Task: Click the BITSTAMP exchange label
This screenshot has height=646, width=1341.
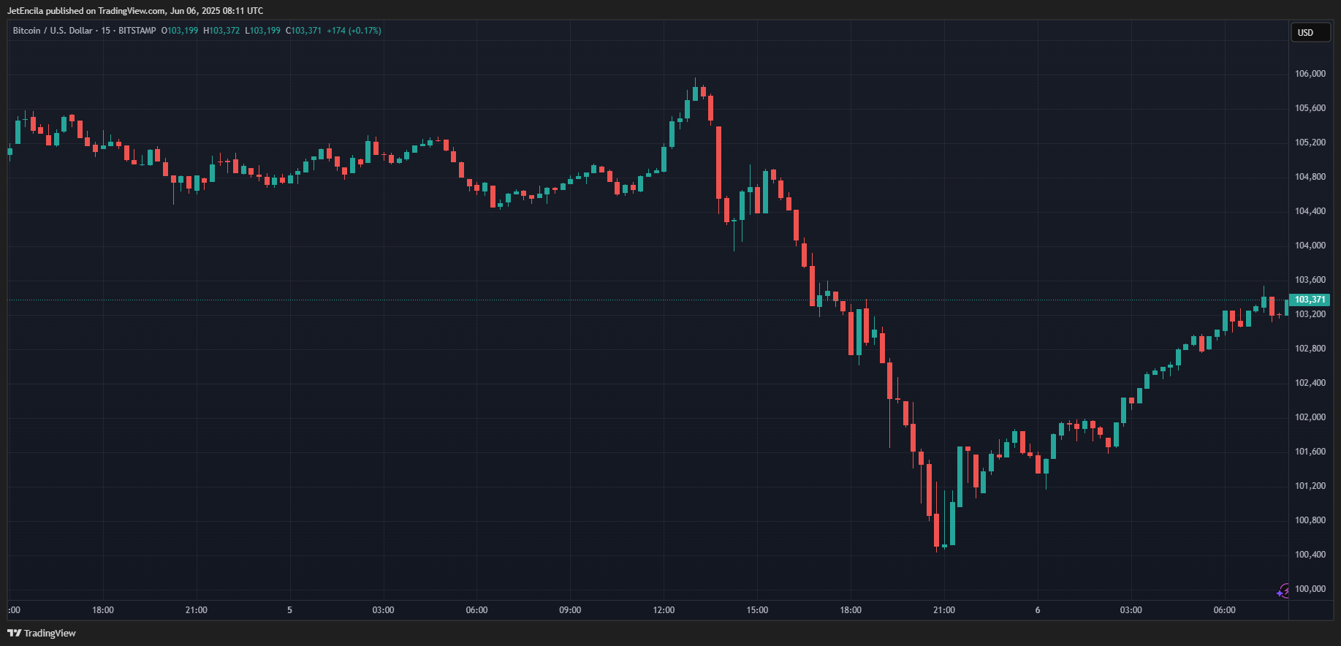Action: click(137, 31)
